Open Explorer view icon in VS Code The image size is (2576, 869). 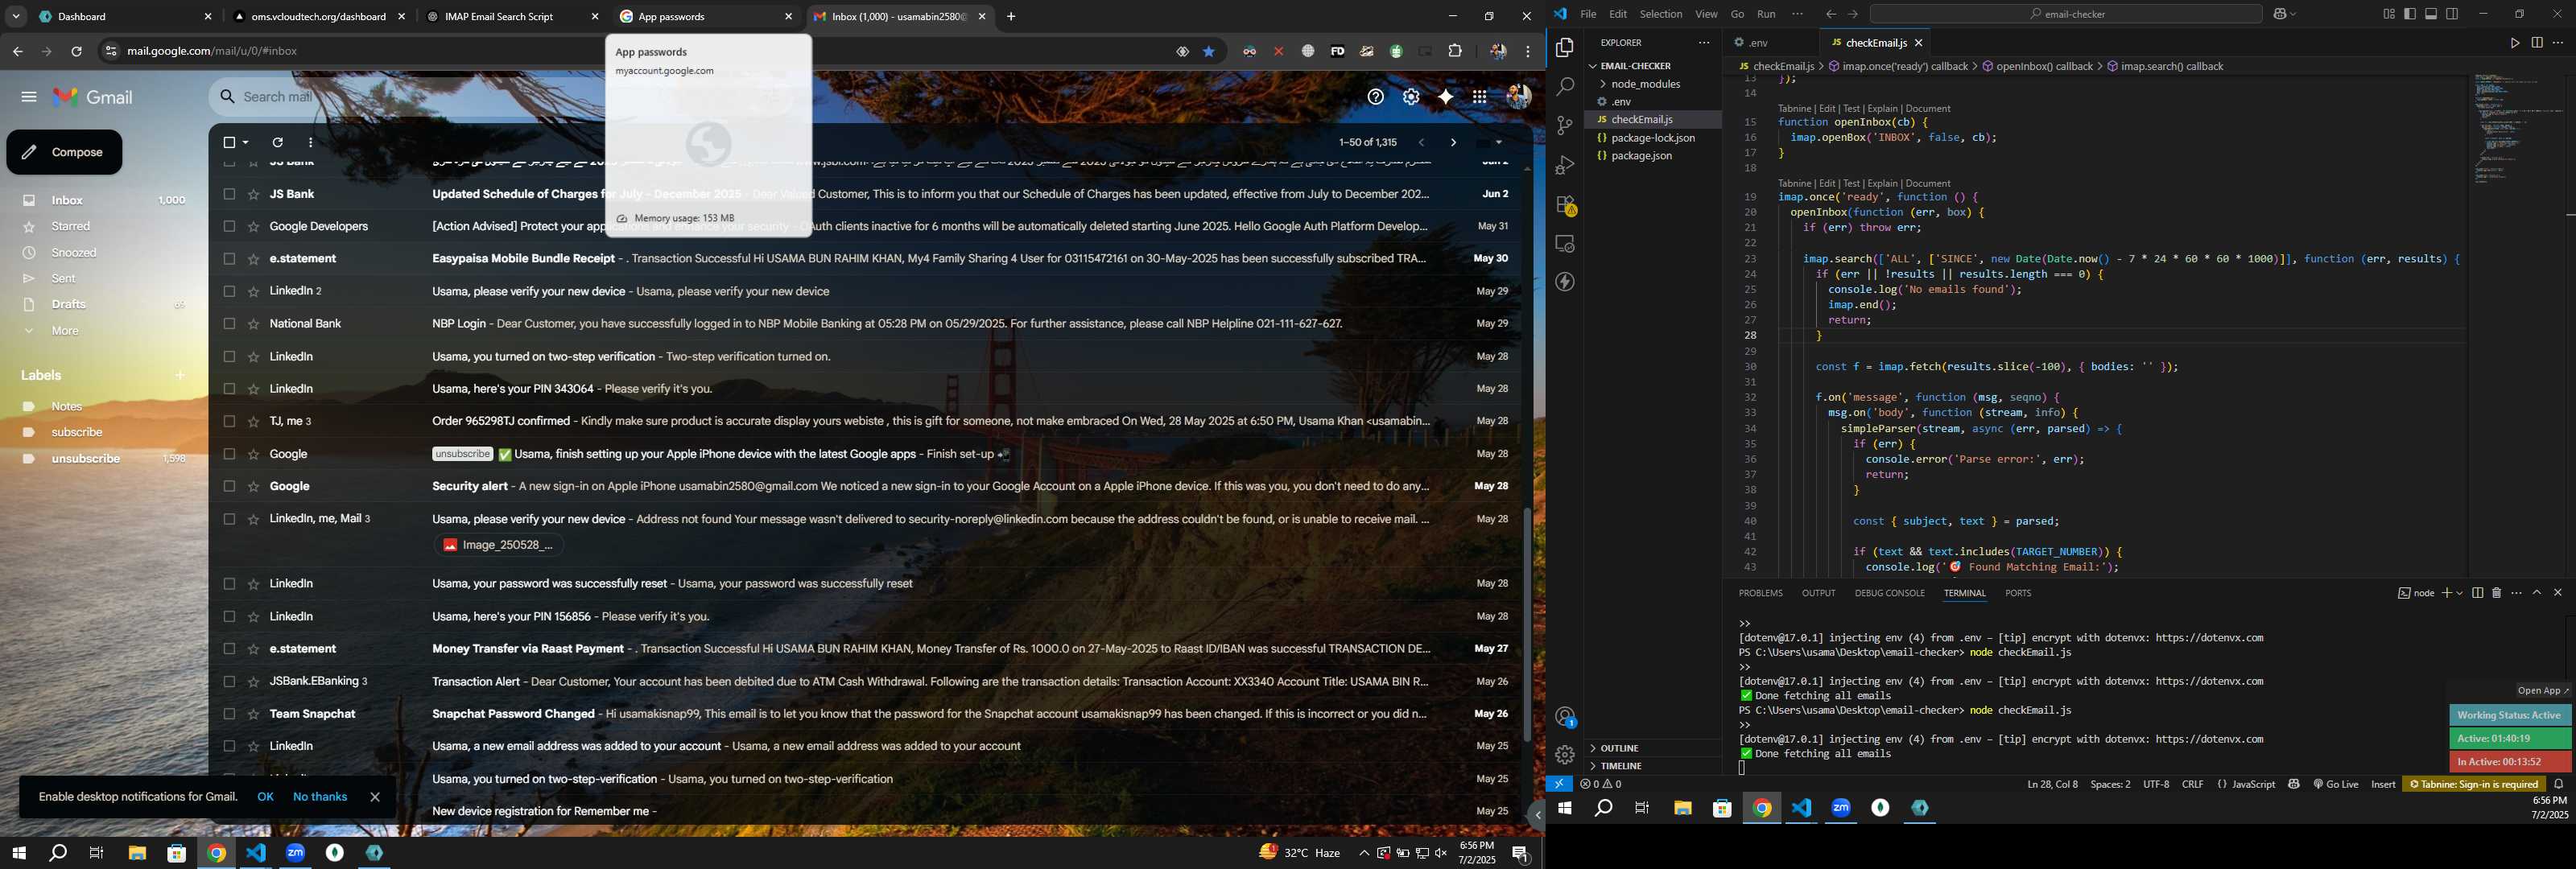click(1565, 48)
